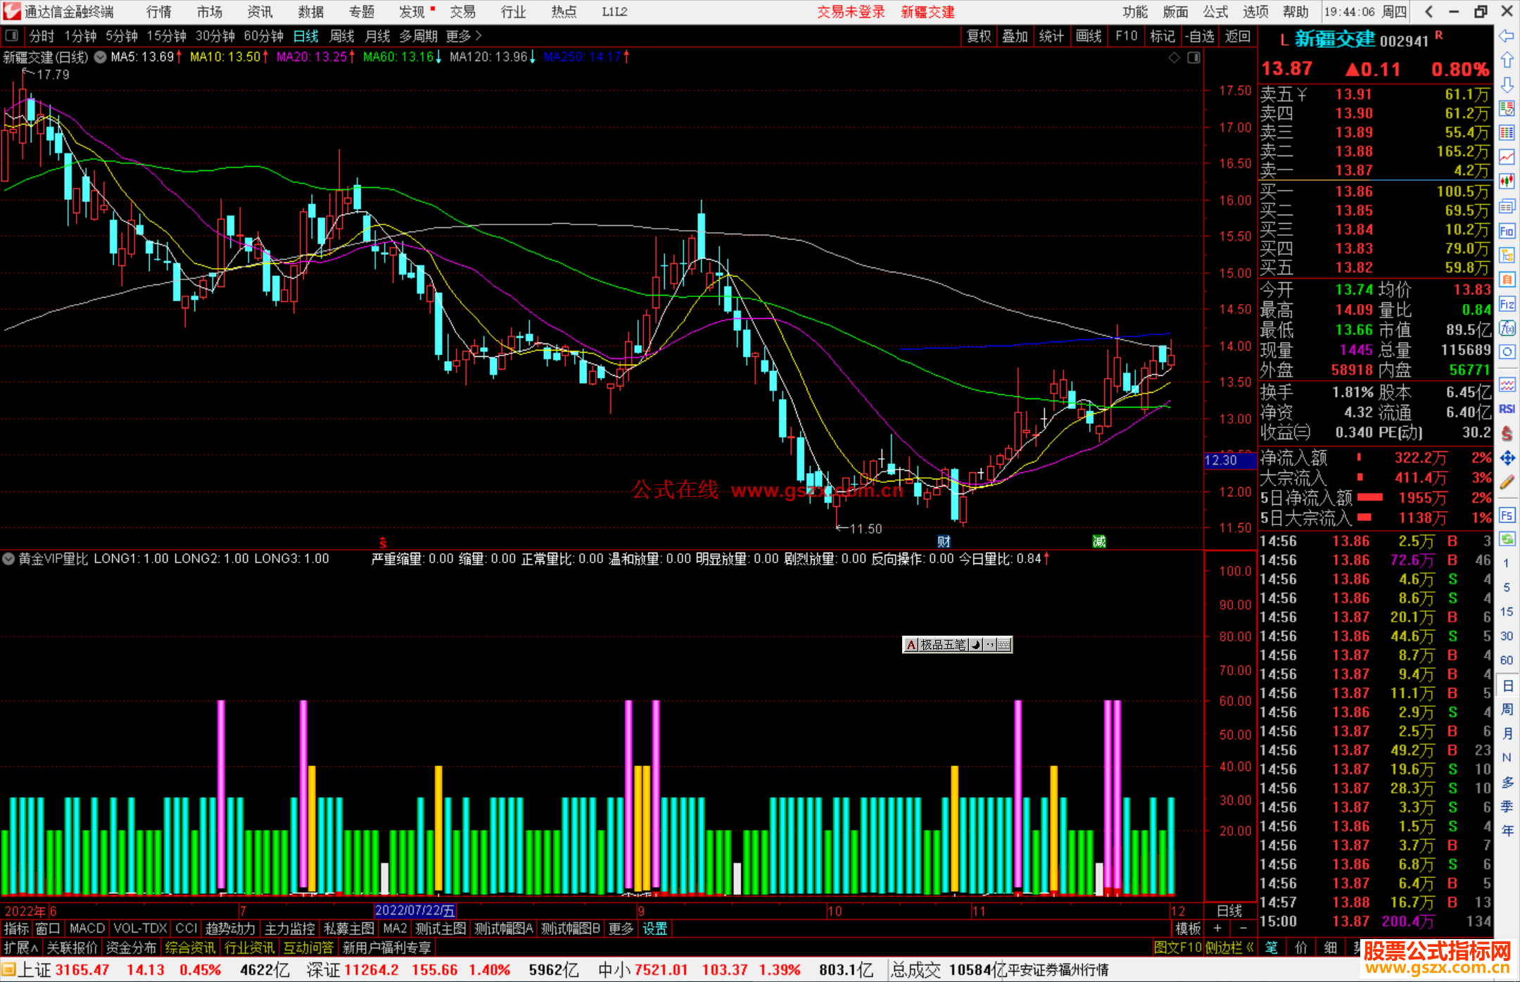Click the line trend chart icon in sidebar
The image size is (1520, 982).
click(1507, 157)
